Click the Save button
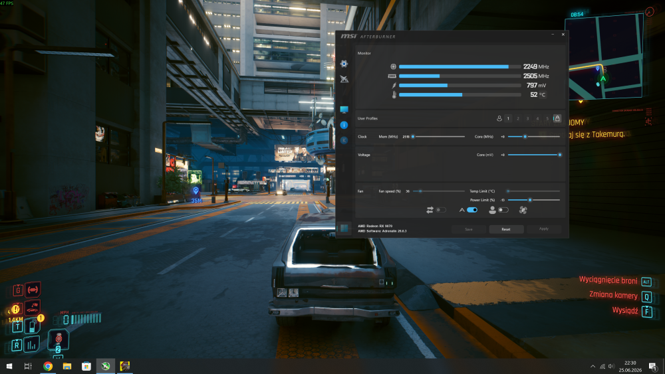The width and height of the screenshot is (665, 374). (x=469, y=229)
